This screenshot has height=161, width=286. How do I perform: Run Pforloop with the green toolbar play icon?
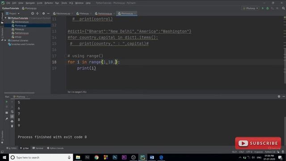pos(263,8)
